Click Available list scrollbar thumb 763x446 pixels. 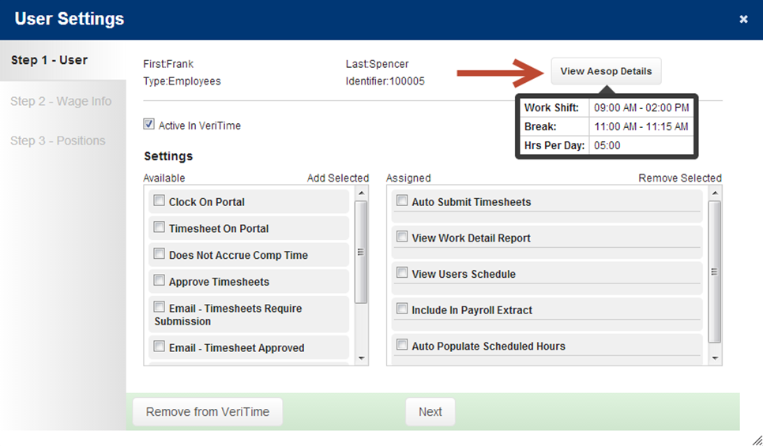point(361,252)
